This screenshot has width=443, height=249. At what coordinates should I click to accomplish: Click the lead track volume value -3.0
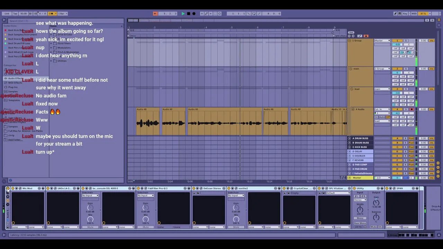pos(397,93)
